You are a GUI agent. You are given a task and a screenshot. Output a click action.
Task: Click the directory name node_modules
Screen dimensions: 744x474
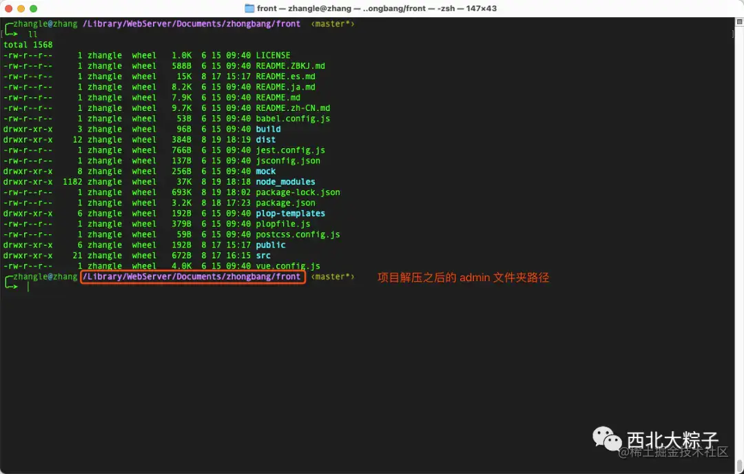[285, 181]
